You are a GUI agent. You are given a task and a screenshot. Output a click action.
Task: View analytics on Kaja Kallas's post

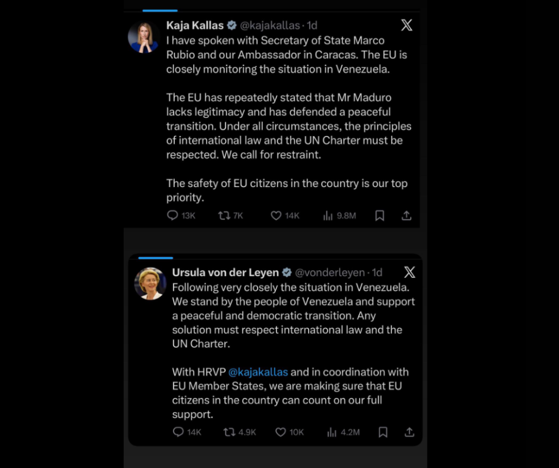(328, 216)
